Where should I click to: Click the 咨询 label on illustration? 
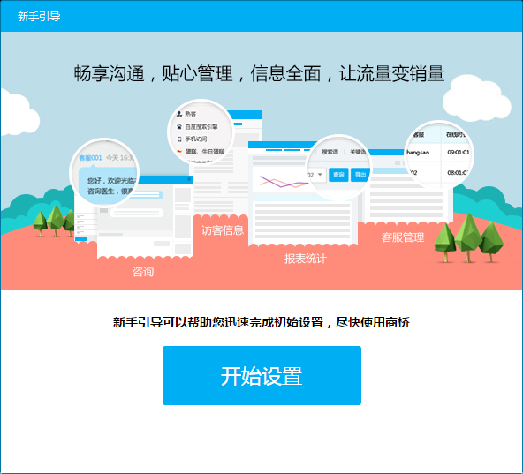click(x=143, y=272)
